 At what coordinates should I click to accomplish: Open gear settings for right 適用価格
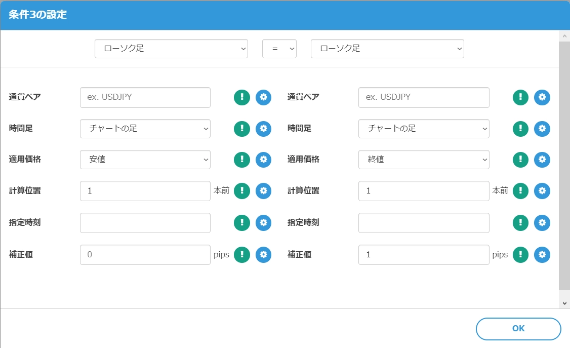tap(542, 160)
